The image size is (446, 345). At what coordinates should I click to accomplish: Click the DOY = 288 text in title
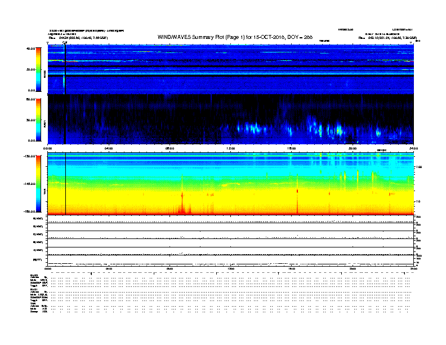[300, 37]
